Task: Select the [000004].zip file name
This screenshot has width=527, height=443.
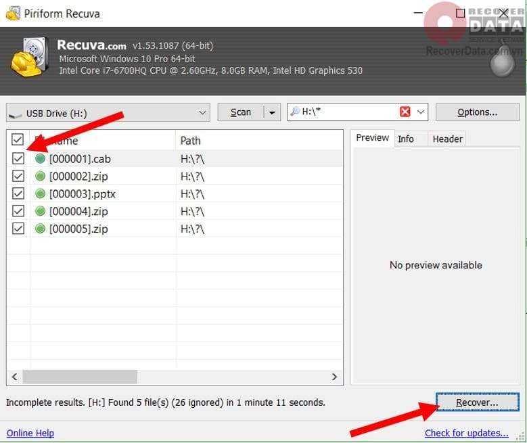Action: 78,211
